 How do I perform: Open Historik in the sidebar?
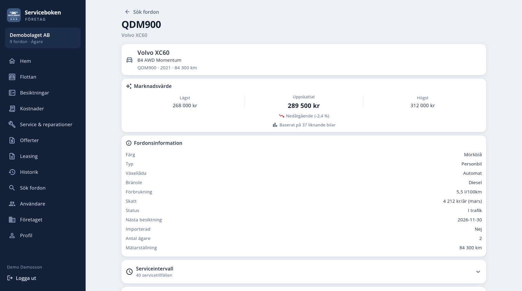[43, 172]
